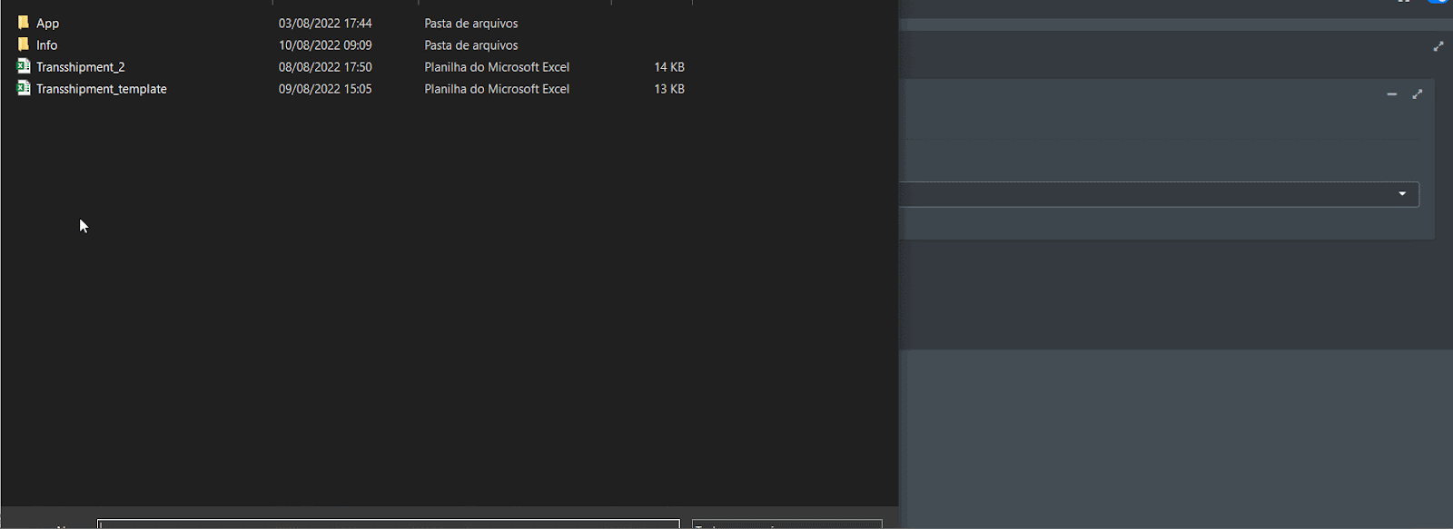Viewport: 1453px width, 529px height.
Task: Open the file type combo box at the bottom
Action: [x=786, y=524]
